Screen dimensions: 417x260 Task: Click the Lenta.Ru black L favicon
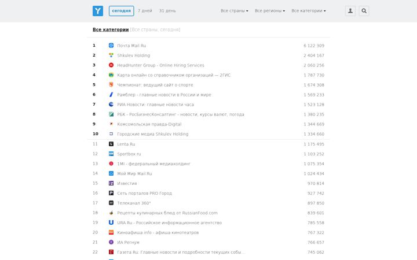click(x=111, y=144)
